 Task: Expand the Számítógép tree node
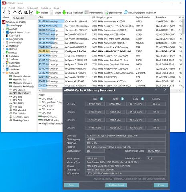[4, 26]
